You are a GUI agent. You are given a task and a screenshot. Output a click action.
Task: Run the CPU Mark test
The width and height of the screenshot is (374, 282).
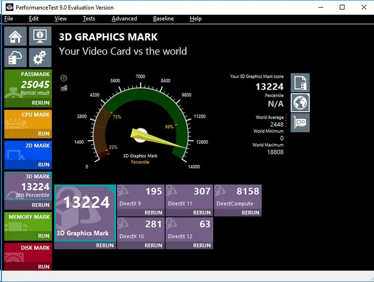[x=44, y=134]
